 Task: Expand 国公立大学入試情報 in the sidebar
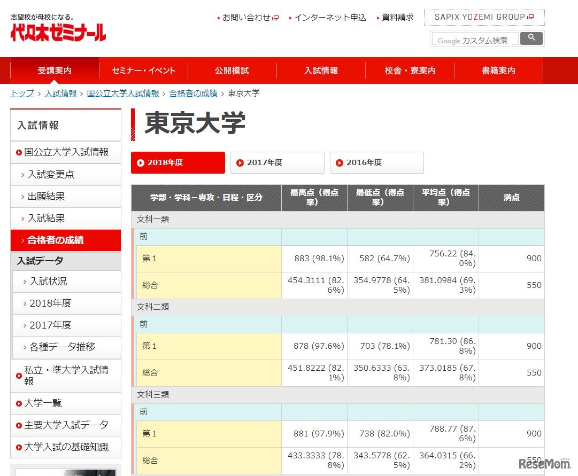coord(66,152)
